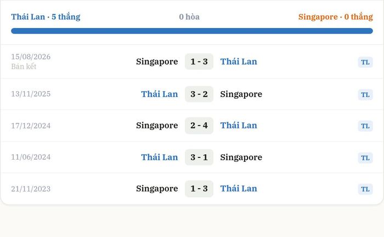The width and height of the screenshot is (384, 237).
Task: Click the TL badge for the 15/08/2026 match
Action: tap(365, 62)
